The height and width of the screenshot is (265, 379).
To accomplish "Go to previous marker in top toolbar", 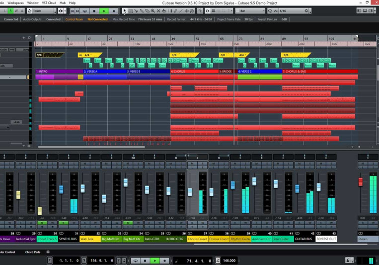I will click(x=72, y=11).
